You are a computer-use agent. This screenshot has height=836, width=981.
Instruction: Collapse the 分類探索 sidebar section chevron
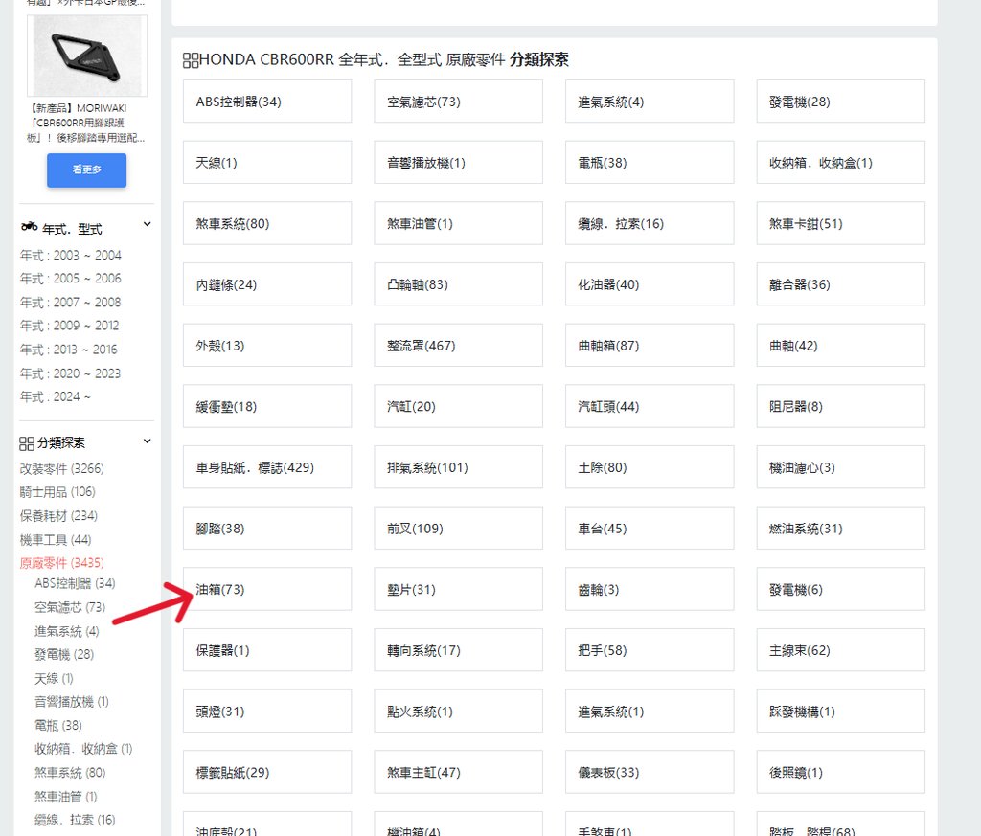tap(147, 441)
